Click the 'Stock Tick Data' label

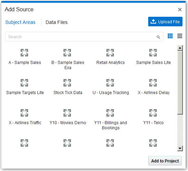tap(68, 93)
